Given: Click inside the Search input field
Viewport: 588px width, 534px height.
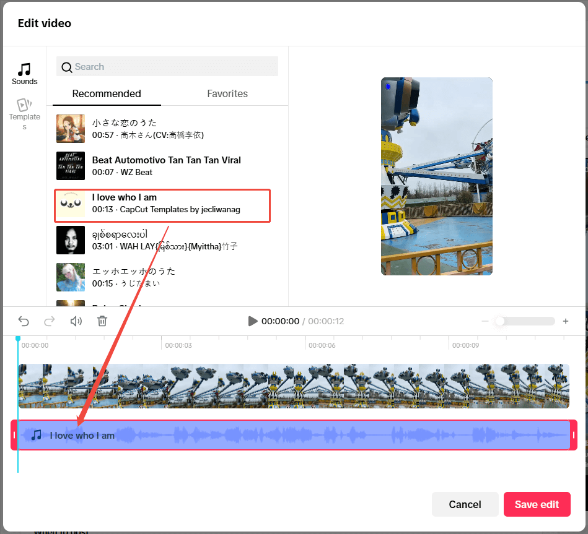Looking at the screenshot, I should point(167,67).
